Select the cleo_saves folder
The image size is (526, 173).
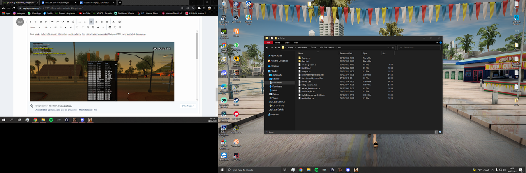click(306, 58)
